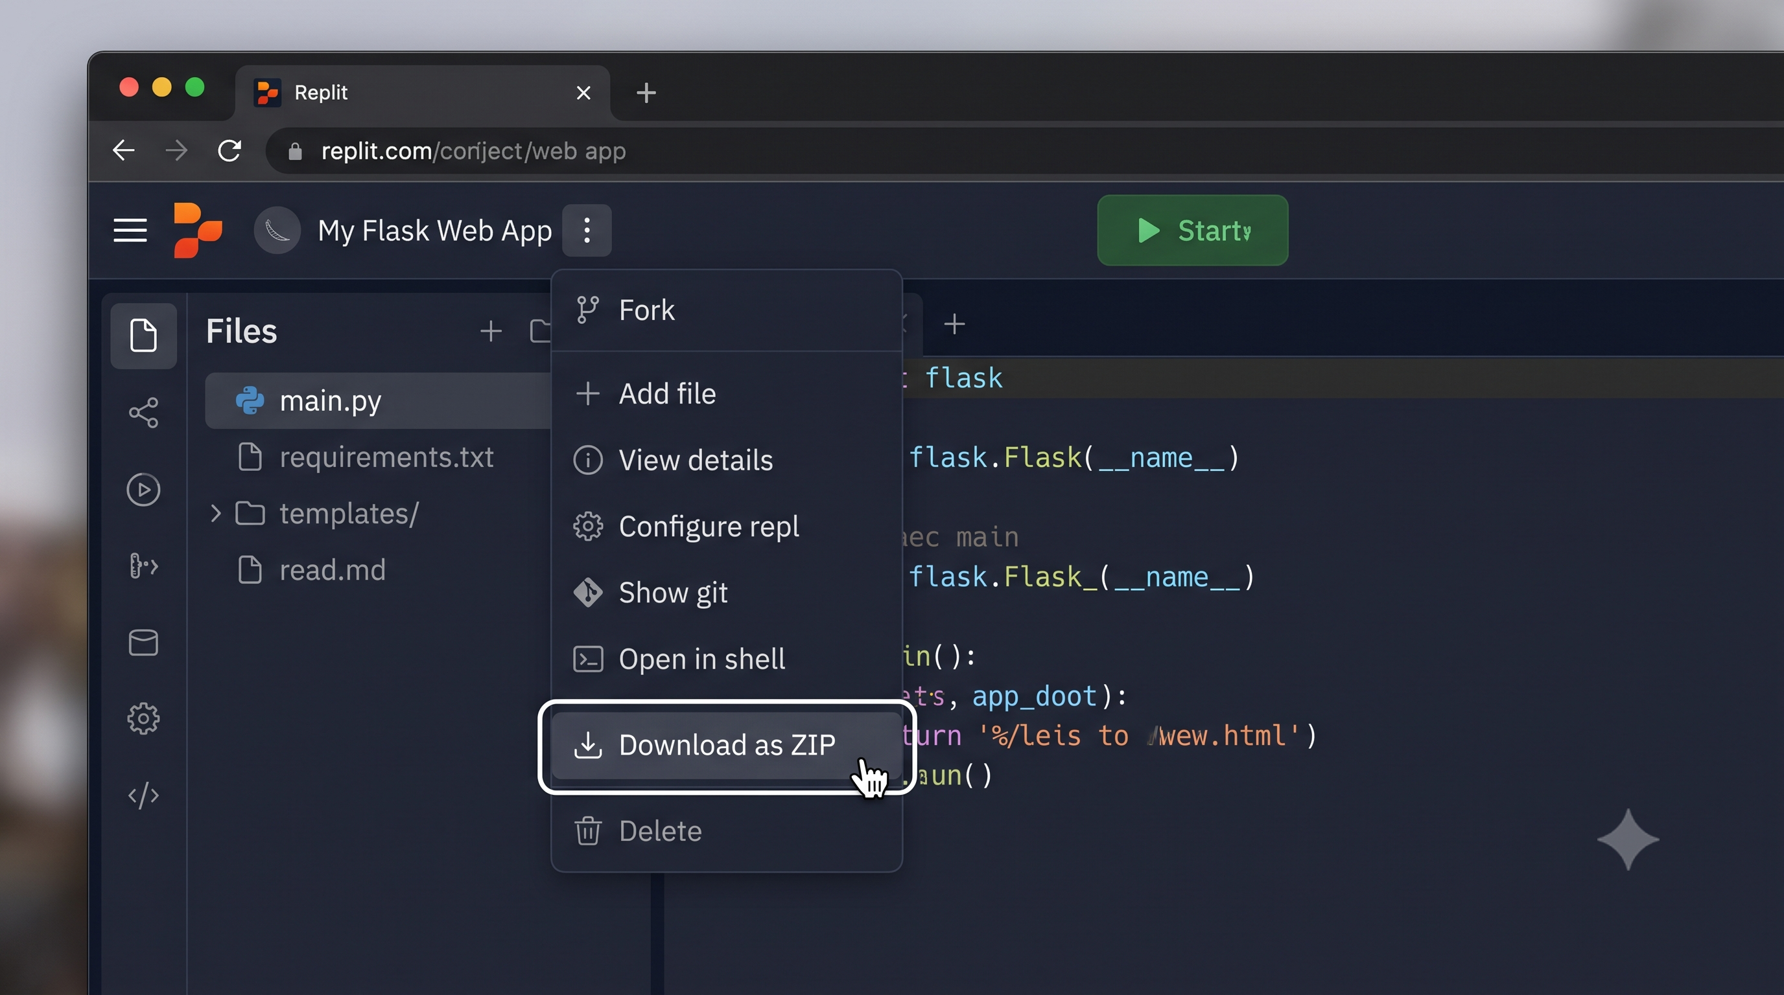Image resolution: width=1784 pixels, height=995 pixels.
Task: Go forward in the browser
Action: pos(176,150)
